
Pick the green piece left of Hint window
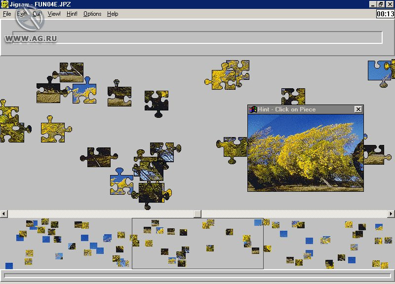[232, 150]
